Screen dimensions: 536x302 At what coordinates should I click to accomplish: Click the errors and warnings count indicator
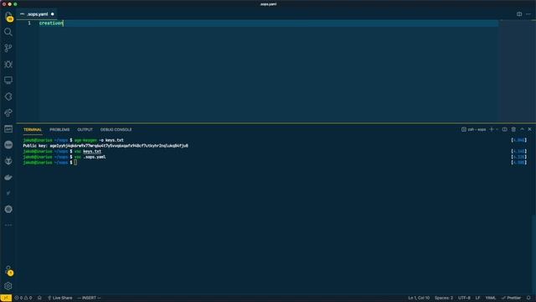23,298
